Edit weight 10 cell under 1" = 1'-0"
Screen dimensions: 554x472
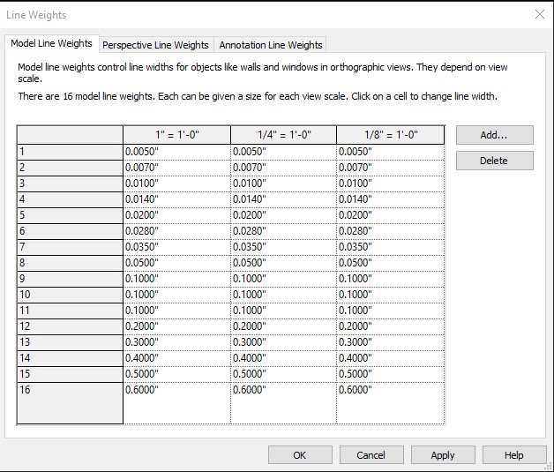click(177, 295)
